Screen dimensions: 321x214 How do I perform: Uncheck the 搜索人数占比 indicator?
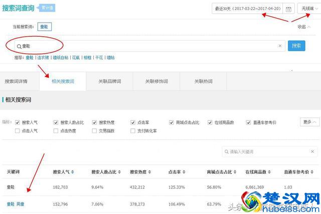[56, 123]
